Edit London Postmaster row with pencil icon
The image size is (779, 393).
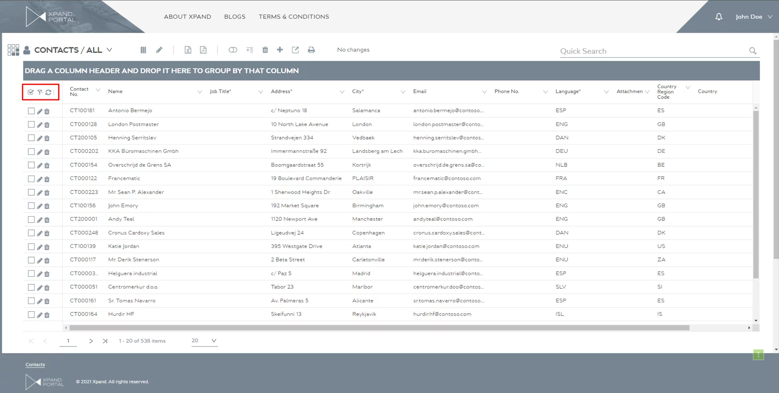click(x=39, y=125)
